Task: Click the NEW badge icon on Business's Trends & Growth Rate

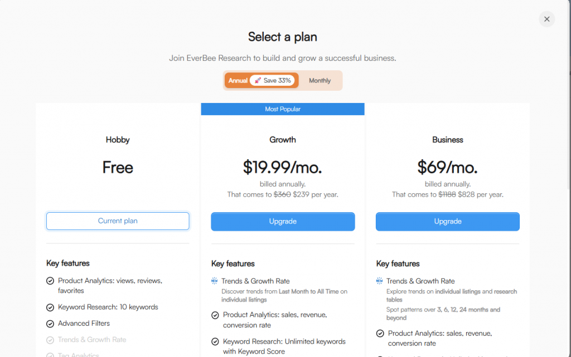Action: (x=380, y=281)
